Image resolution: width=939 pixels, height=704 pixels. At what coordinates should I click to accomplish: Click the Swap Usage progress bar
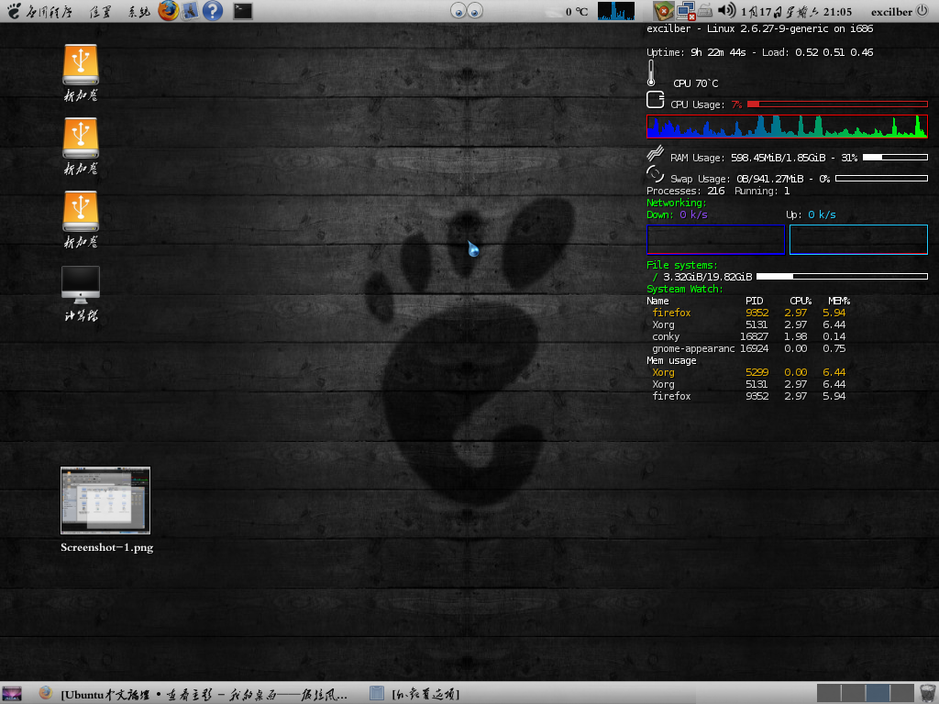point(881,179)
